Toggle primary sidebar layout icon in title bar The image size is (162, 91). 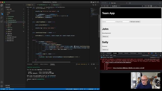[x=91, y=2]
